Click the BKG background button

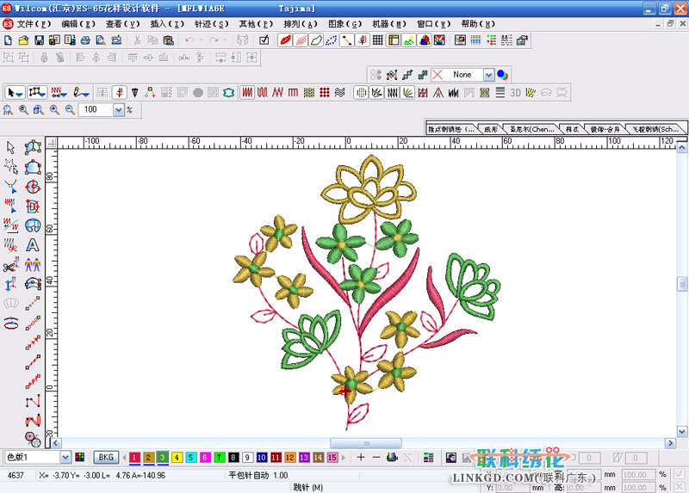[x=106, y=457]
